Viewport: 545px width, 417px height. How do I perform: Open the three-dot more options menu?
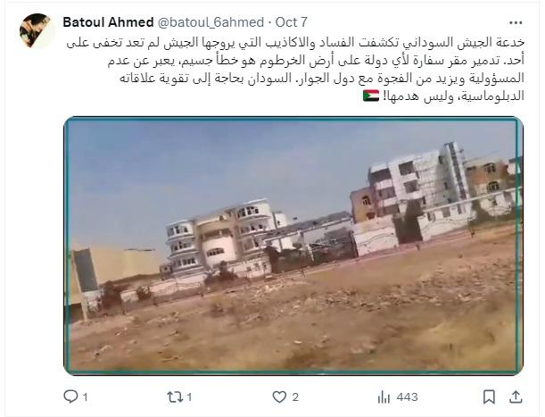click(516, 23)
